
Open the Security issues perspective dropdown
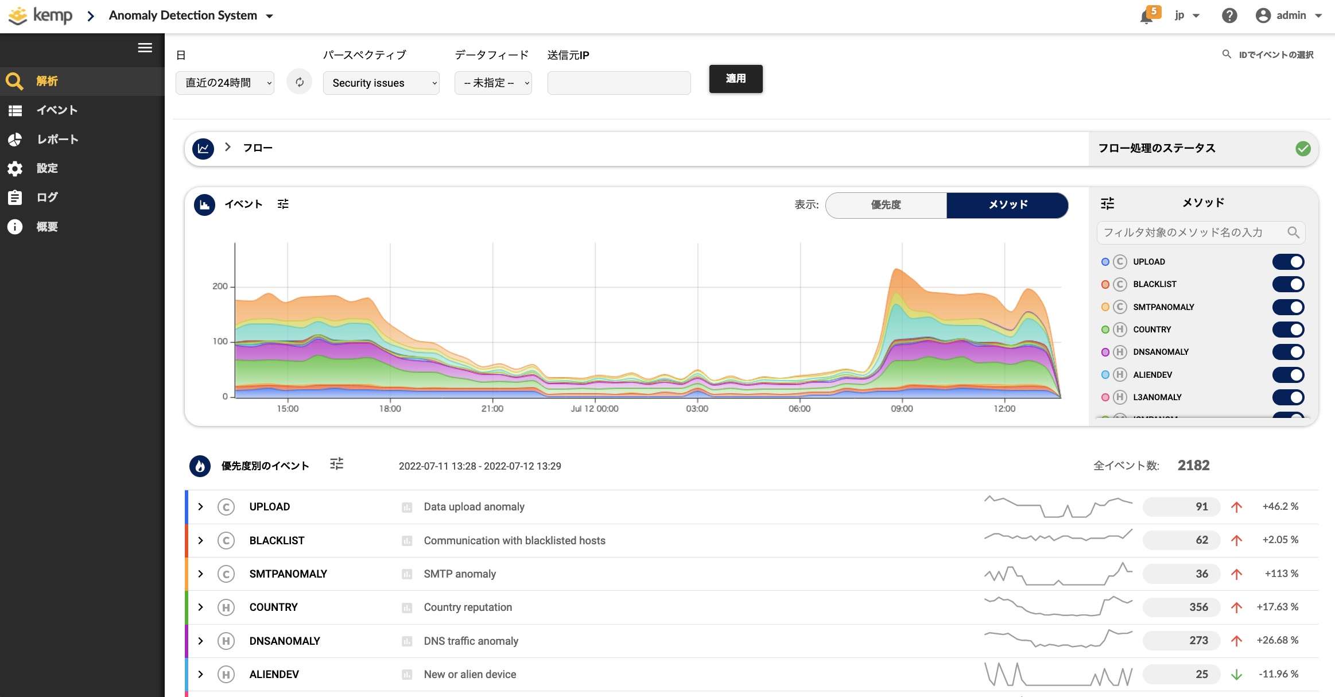tap(381, 83)
